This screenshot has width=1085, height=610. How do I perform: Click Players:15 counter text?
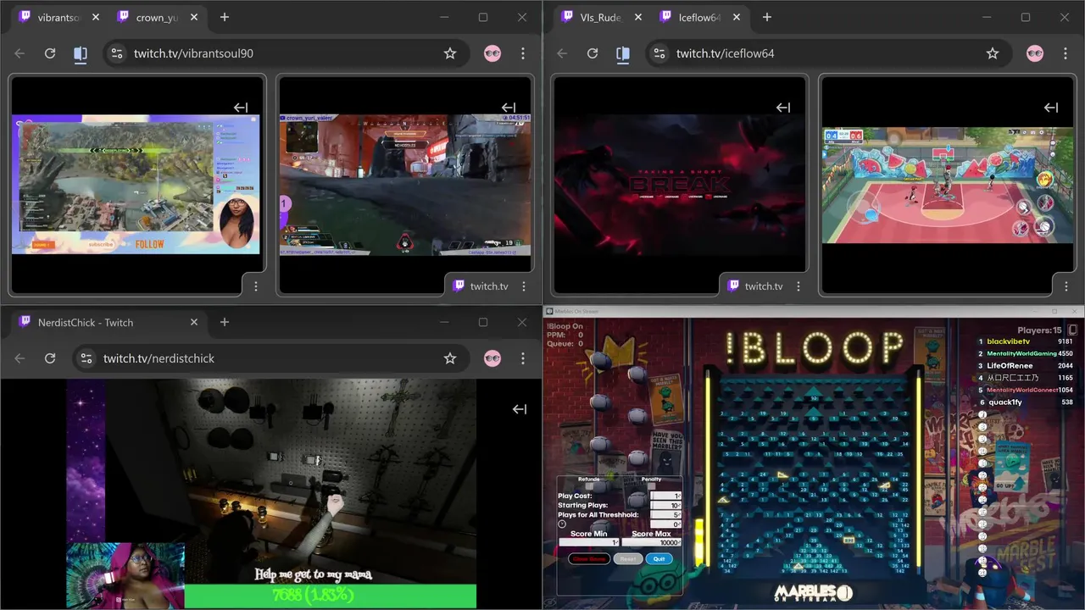click(x=1039, y=330)
